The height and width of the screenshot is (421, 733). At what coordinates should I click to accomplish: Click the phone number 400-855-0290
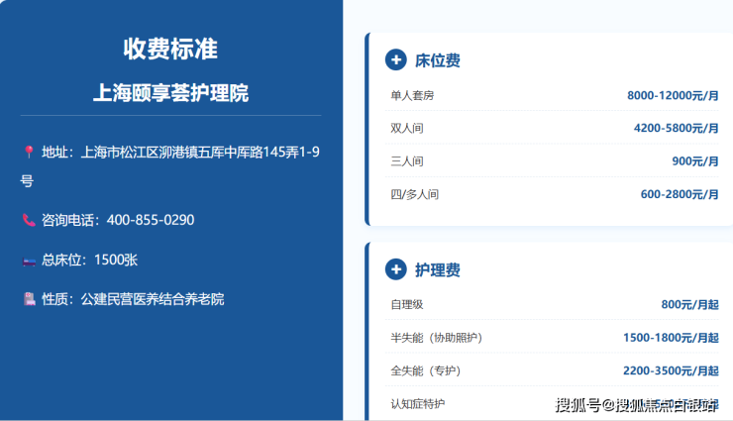pyautogui.click(x=151, y=220)
